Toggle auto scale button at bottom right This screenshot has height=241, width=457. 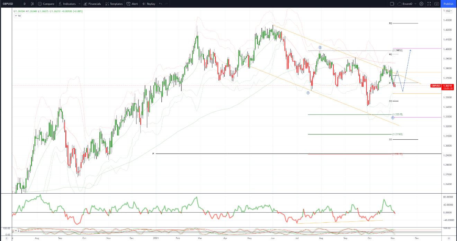click(449, 238)
